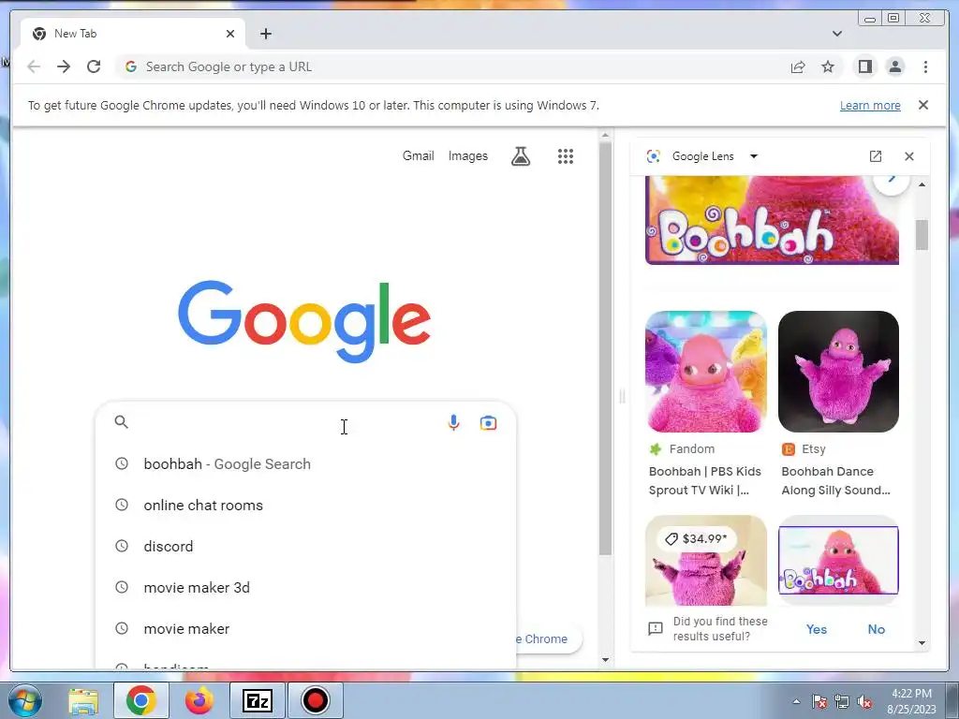The width and height of the screenshot is (959, 719).
Task: Open the clock showing 4:22 PM
Action: pyautogui.click(x=911, y=701)
